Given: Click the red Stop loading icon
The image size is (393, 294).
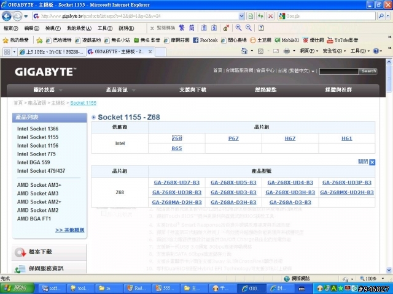Looking at the screenshot, I should (x=270, y=17).
